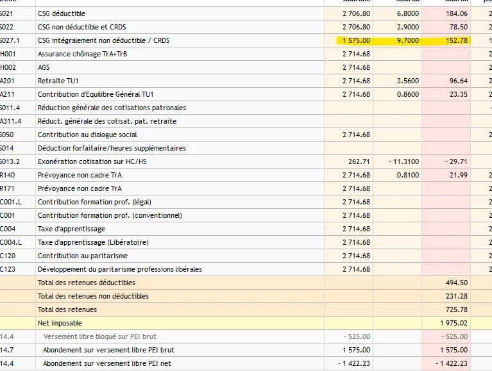
Task: Click highlighted amount 152.78
Action: (457, 40)
